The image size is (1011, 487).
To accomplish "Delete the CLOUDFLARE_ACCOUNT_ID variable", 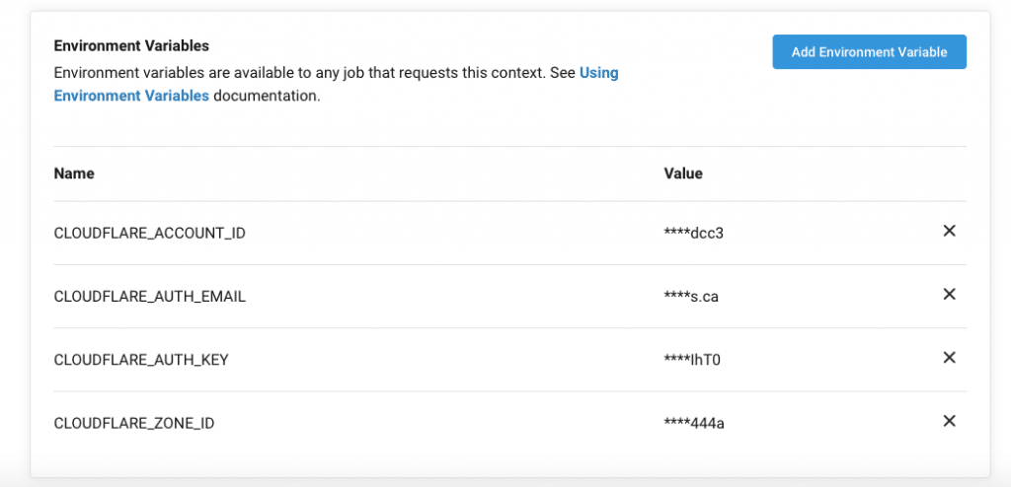I will tap(949, 232).
